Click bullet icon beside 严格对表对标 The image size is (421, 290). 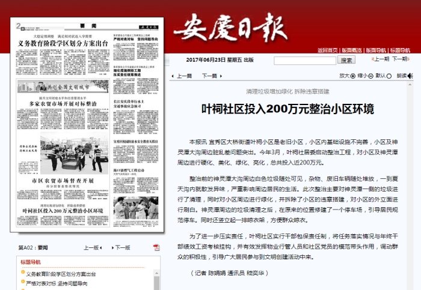(23, 282)
